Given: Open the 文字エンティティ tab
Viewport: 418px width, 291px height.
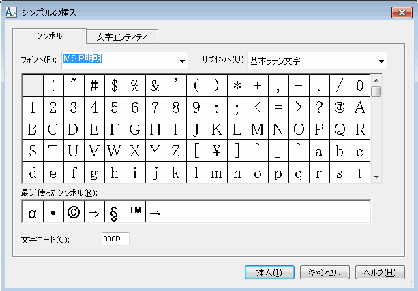Looking at the screenshot, I should [122, 37].
